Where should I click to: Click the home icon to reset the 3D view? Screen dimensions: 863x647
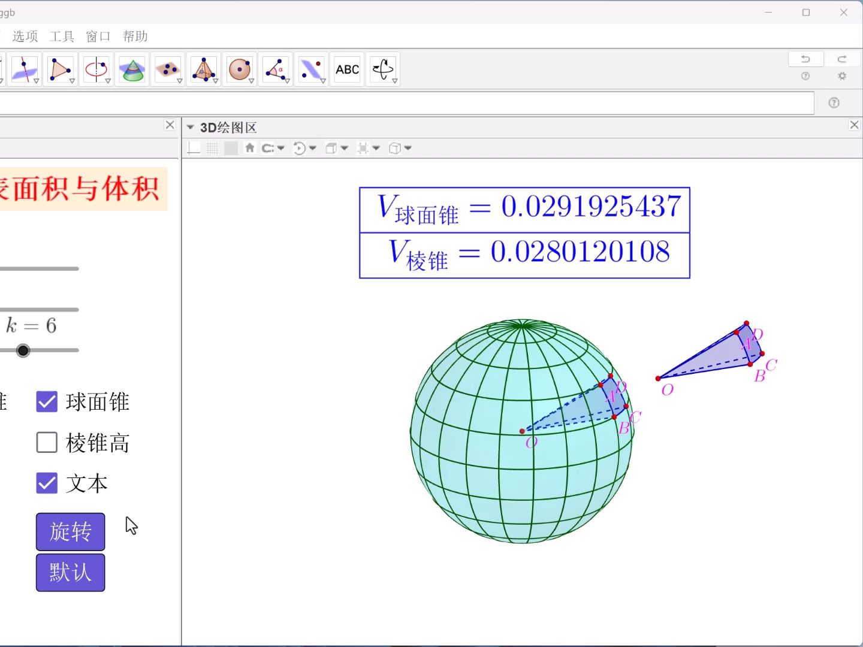250,148
